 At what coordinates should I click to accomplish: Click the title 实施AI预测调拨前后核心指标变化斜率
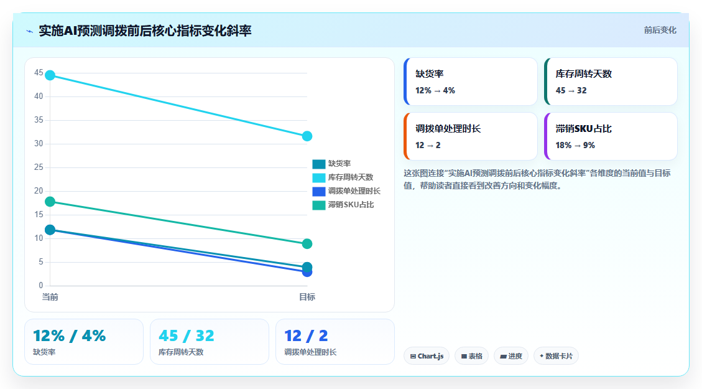[x=145, y=31]
